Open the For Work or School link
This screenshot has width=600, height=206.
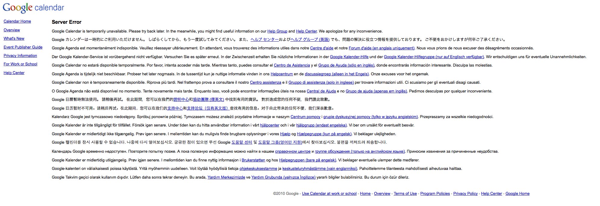click(x=20, y=64)
